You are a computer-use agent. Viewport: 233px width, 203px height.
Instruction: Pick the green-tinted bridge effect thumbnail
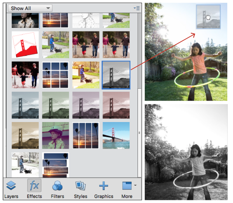[x=56, y=105]
